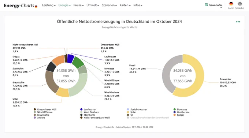Screen dimensions: 249x138
Task: Toggle Öl legend entry
Action: coord(130,115)
